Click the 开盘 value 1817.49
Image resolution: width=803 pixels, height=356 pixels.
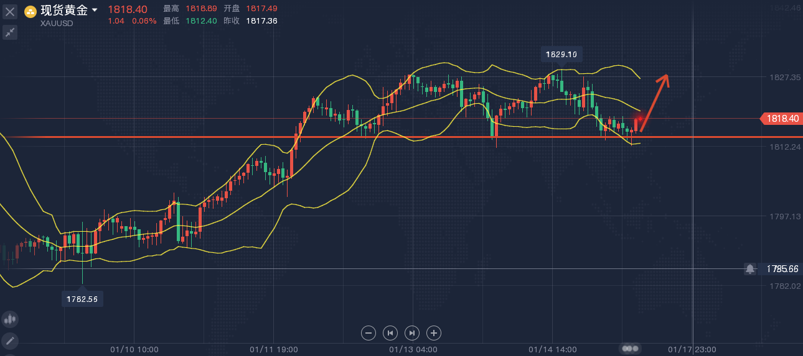pos(261,8)
